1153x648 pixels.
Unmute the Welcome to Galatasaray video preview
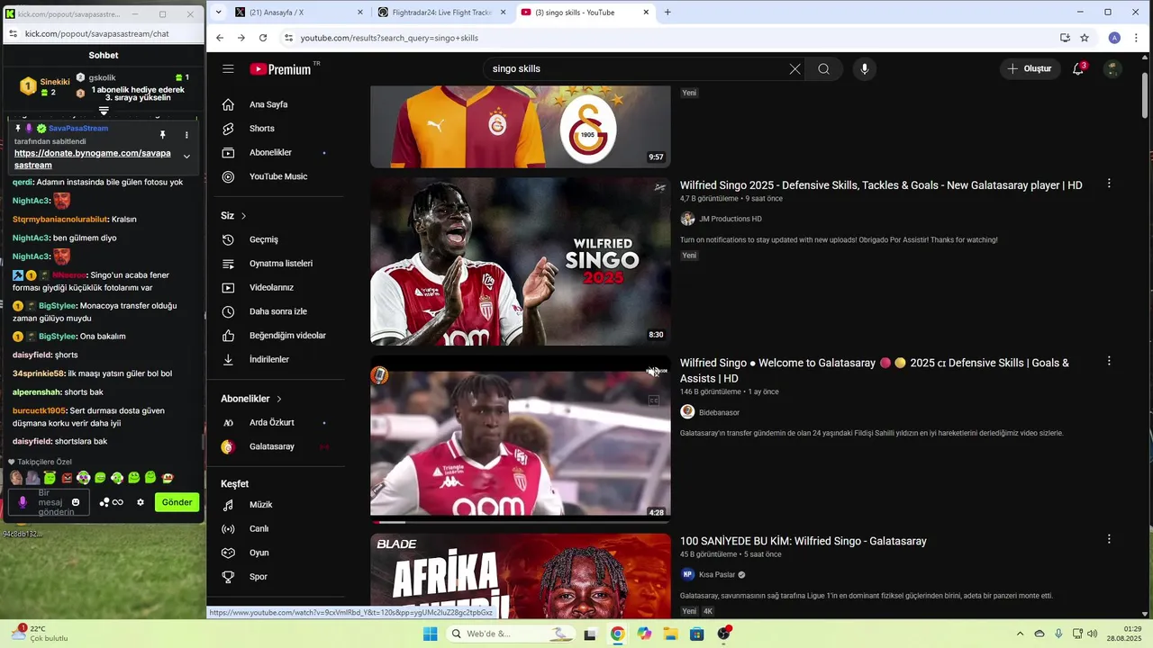click(652, 372)
